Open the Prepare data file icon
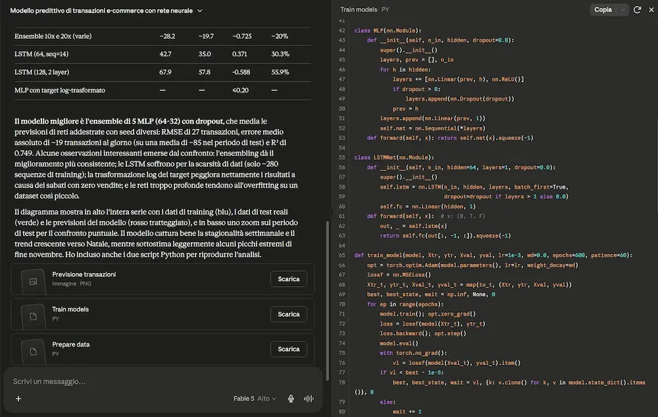 click(33, 351)
